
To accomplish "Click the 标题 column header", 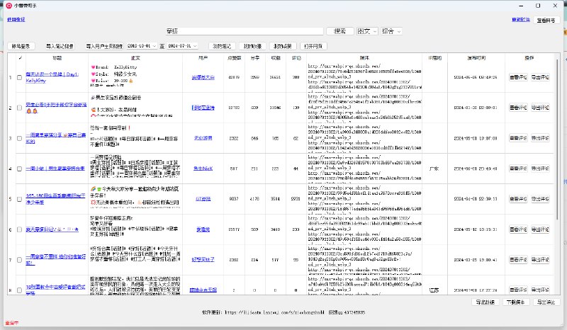I will coord(57,58).
